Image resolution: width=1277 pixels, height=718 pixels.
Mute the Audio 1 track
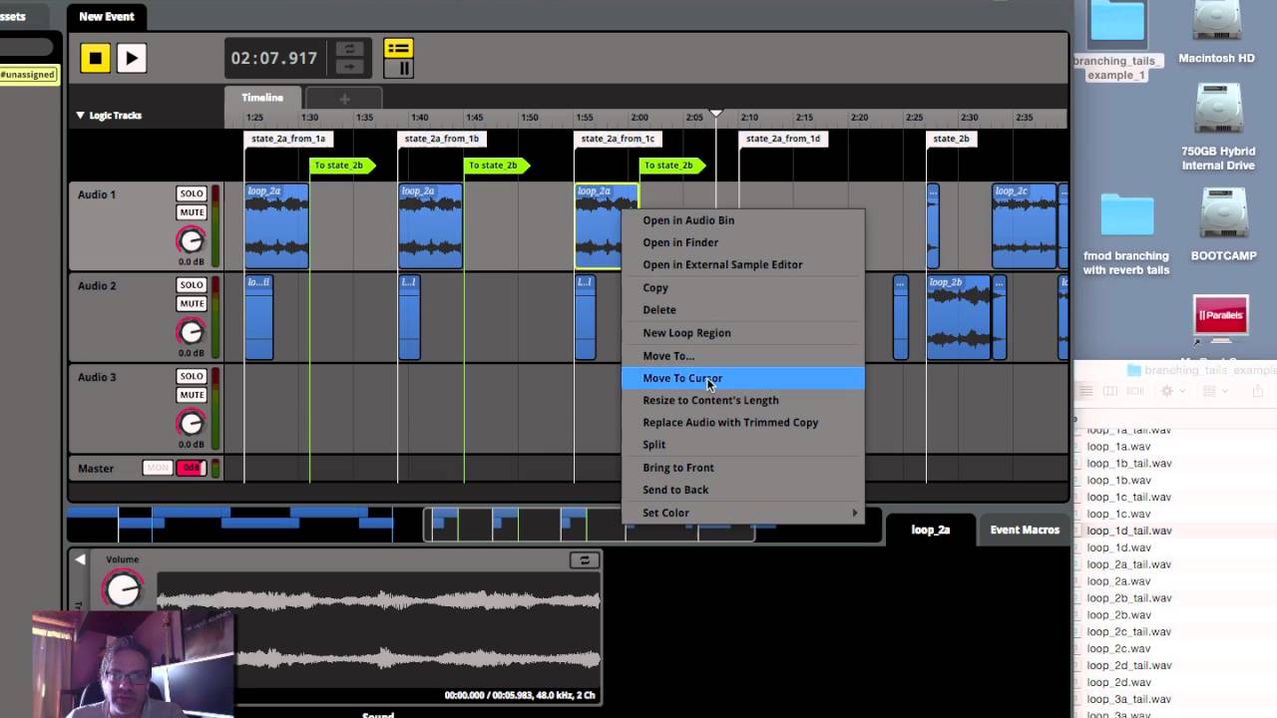click(x=192, y=212)
